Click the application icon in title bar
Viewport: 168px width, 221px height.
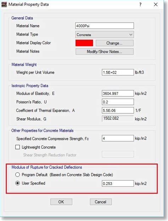tap(4, 5)
